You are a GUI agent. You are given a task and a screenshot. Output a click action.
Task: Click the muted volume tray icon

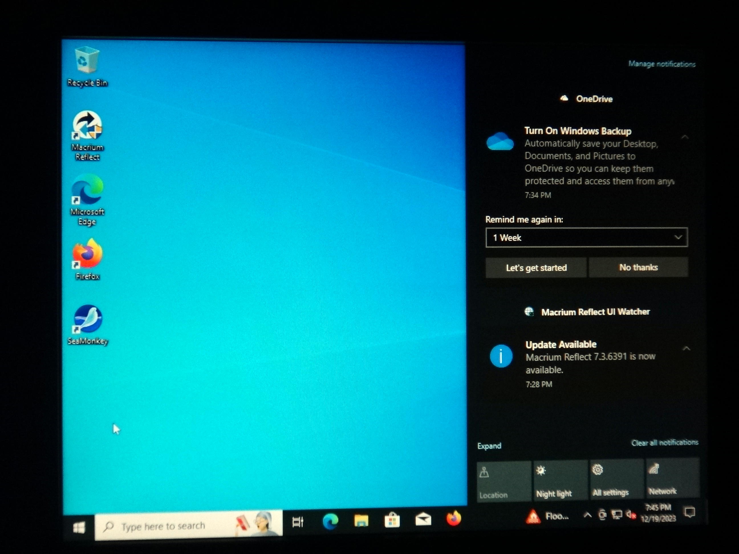click(631, 514)
